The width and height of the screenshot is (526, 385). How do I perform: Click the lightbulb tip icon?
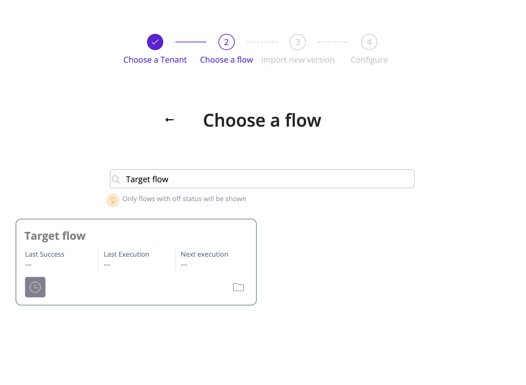[113, 200]
